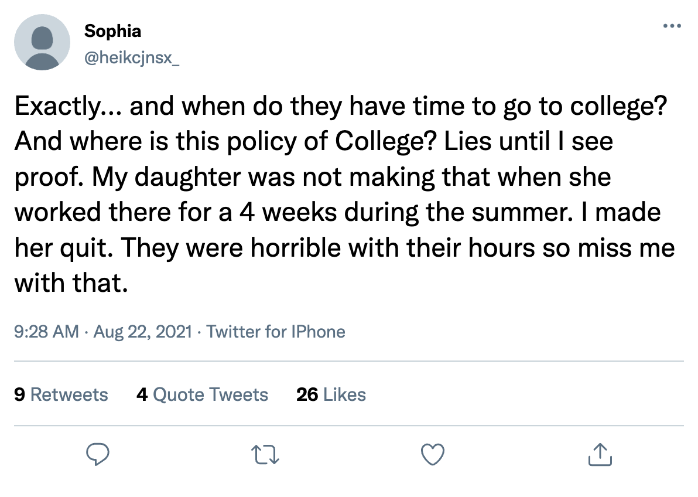Viewport: 698px width, 497px height.
Task: View the 9 Retweets list
Action: (61, 394)
